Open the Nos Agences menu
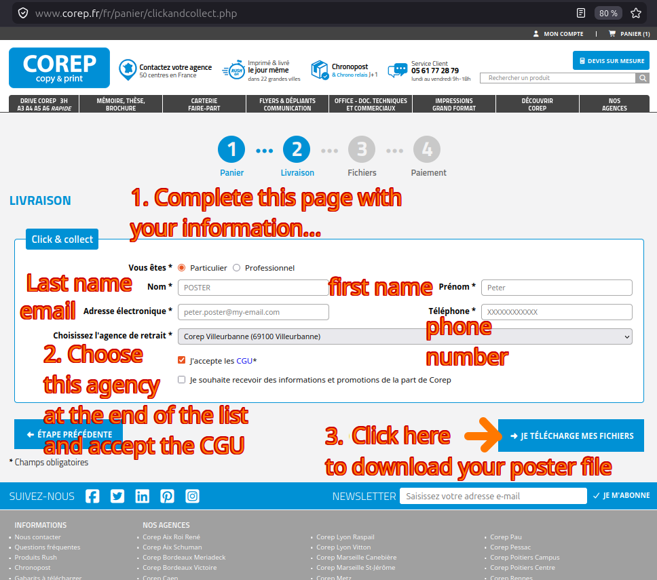The height and width of the screenshot is (580, 657). (x=614, y=104)
